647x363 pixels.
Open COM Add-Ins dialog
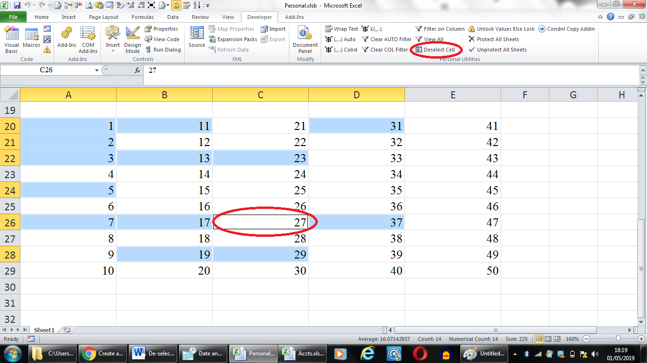[x=88, y=40]
